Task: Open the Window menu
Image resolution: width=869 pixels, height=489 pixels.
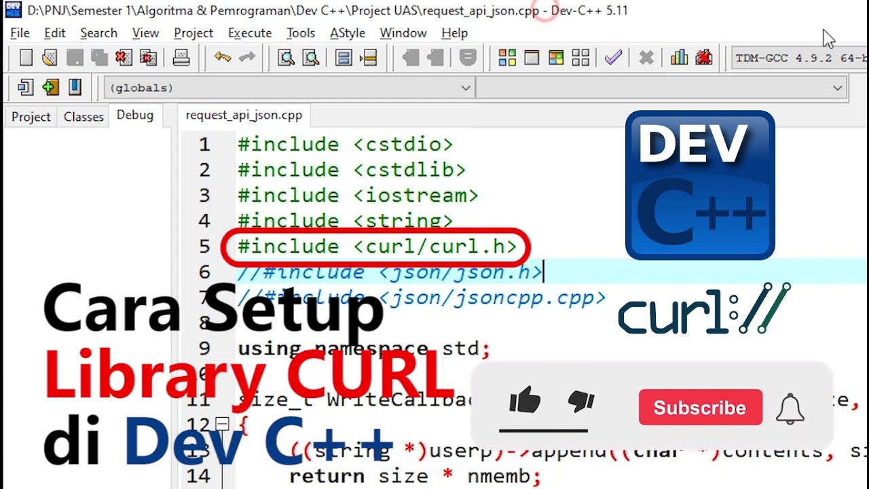Action: pyautogui.click(x=403, y=33)
